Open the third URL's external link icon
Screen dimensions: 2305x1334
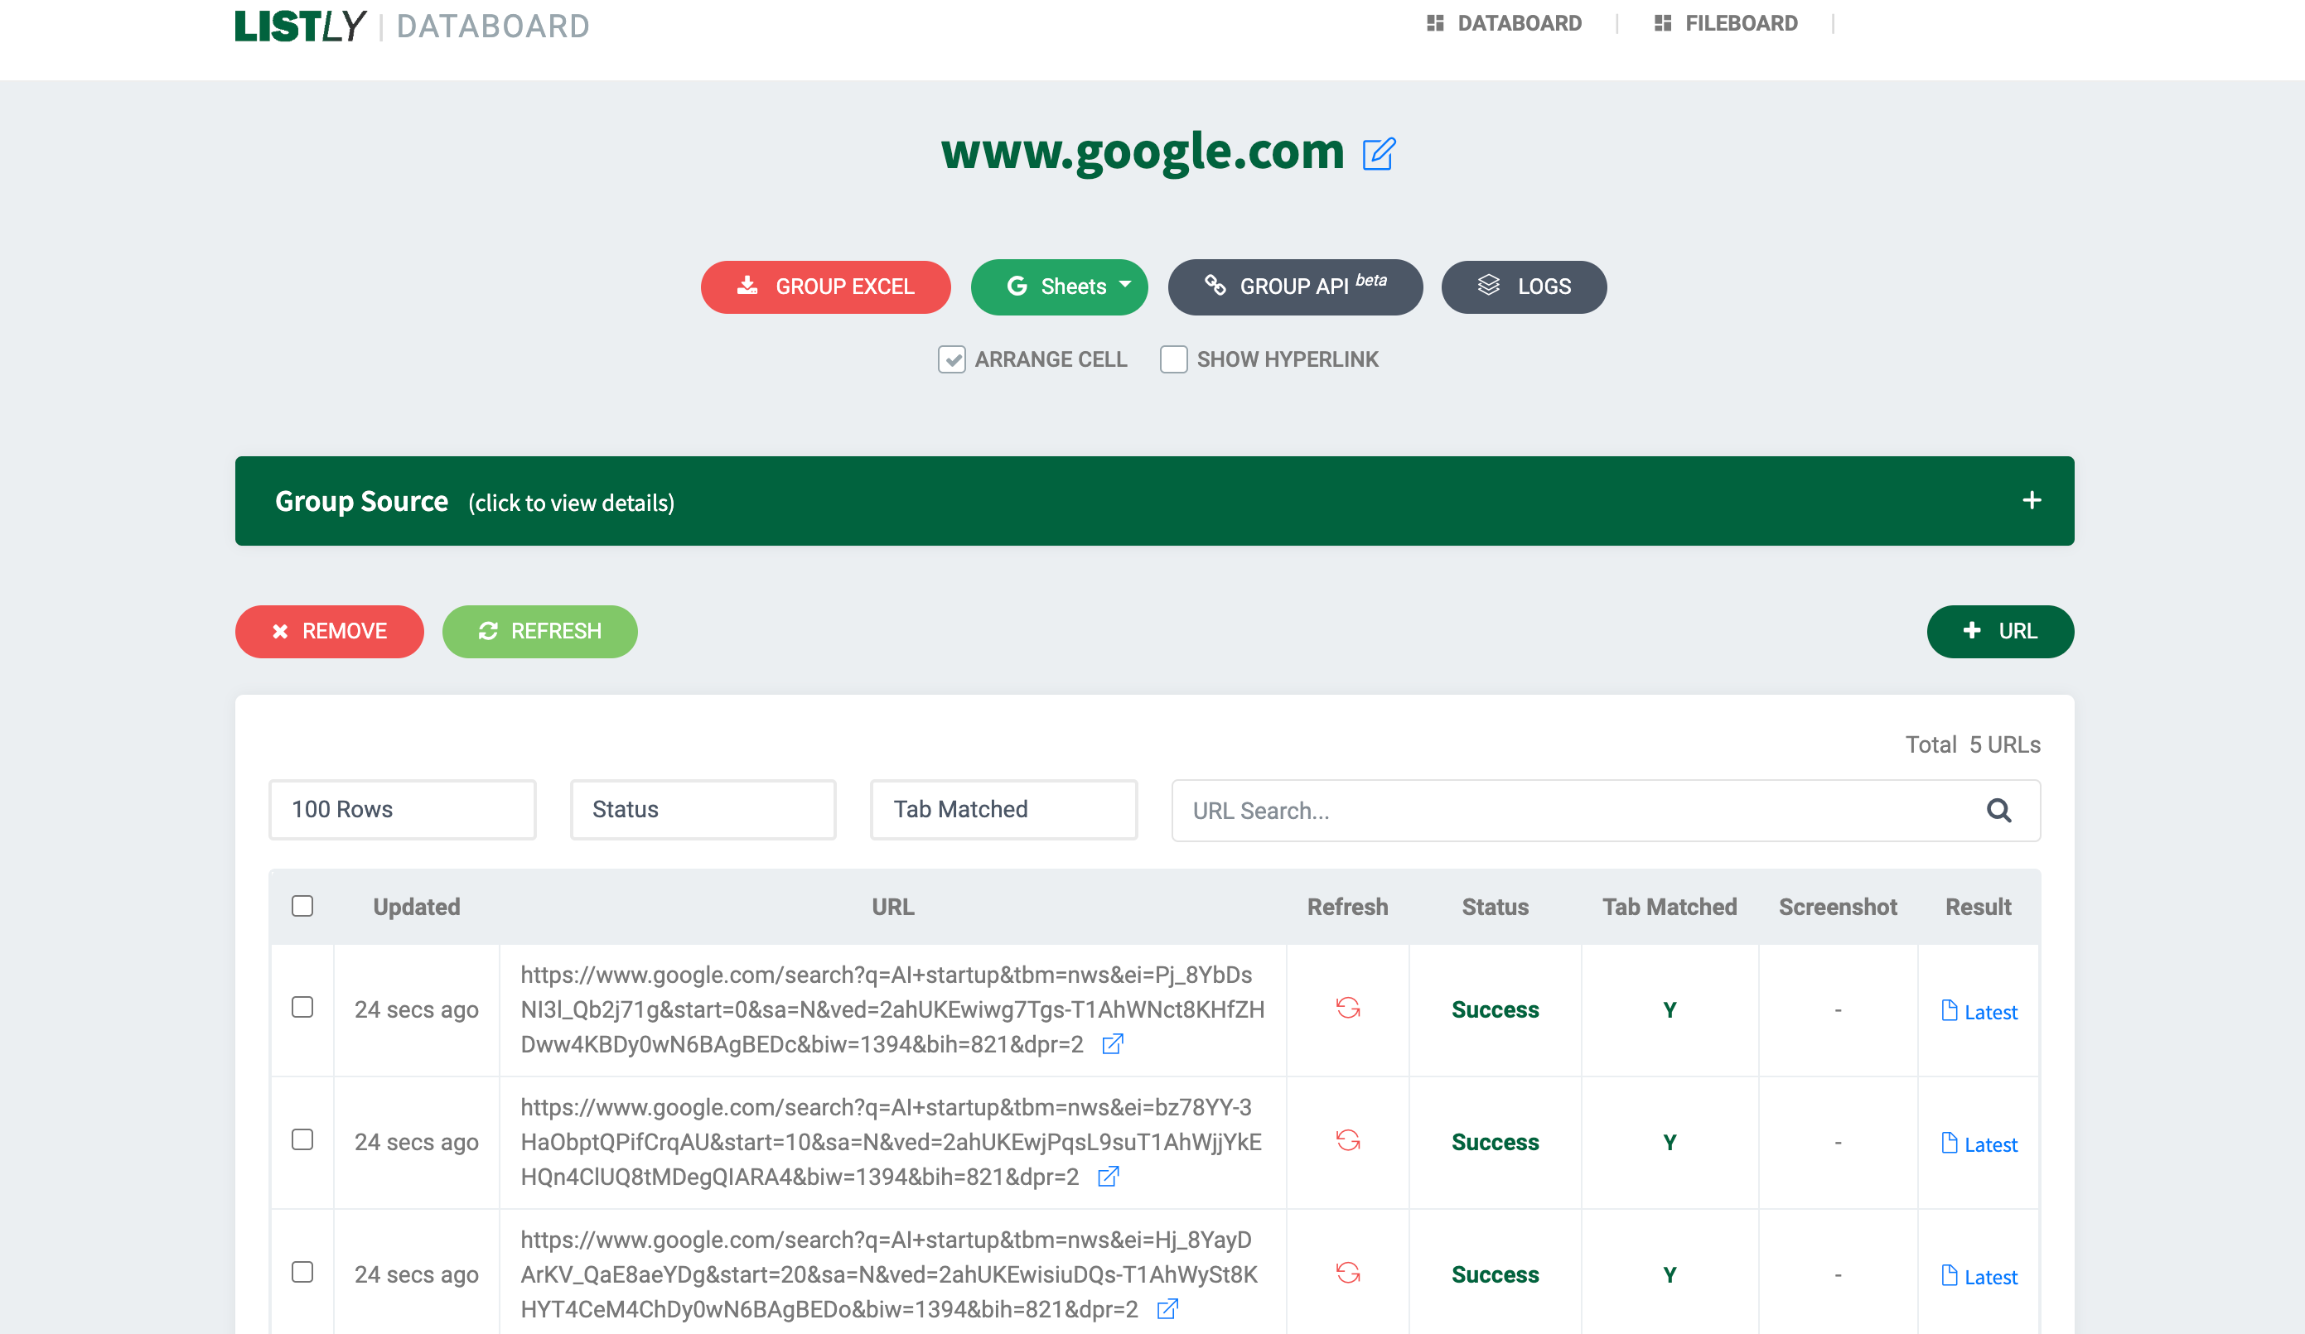coord(1167,1309)
